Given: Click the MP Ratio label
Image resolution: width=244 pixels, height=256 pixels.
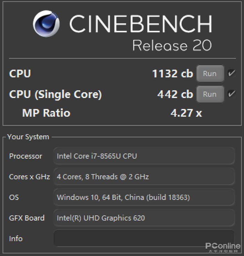Looking at the screenshot, I should (46, 113).
